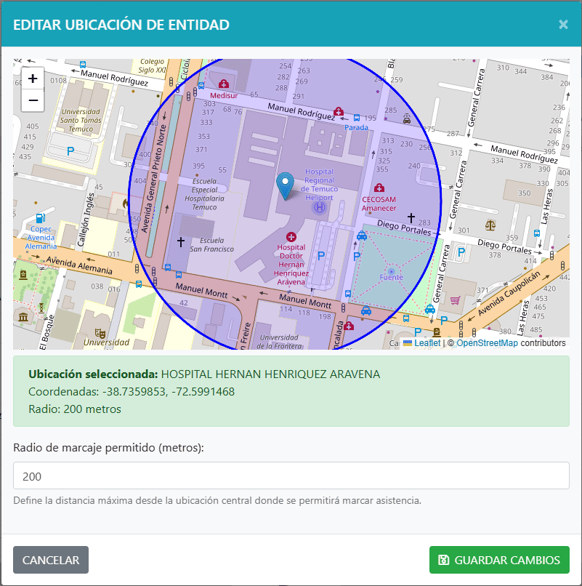Click the blue location marker pin
The image size is (582, 586).
(286, 185)
